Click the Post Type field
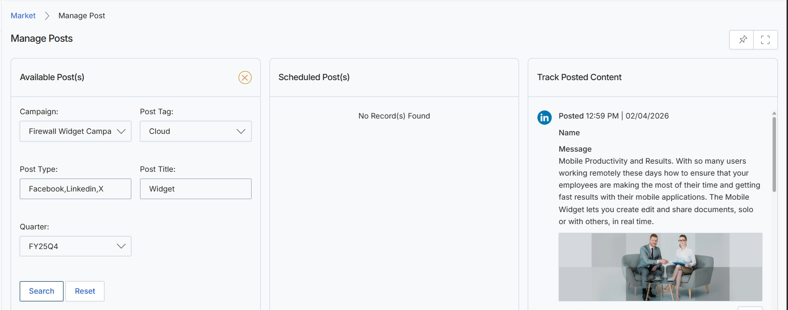This screenshot has height=310, width=788. (76, 189)
